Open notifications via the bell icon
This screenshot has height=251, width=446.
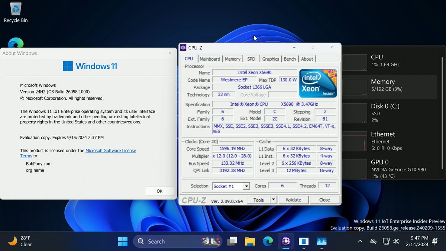(x=434, y=242)
